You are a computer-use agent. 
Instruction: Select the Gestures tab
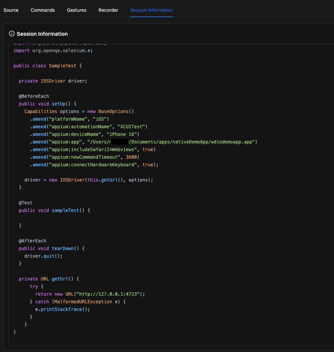click(x=76, y=10)
